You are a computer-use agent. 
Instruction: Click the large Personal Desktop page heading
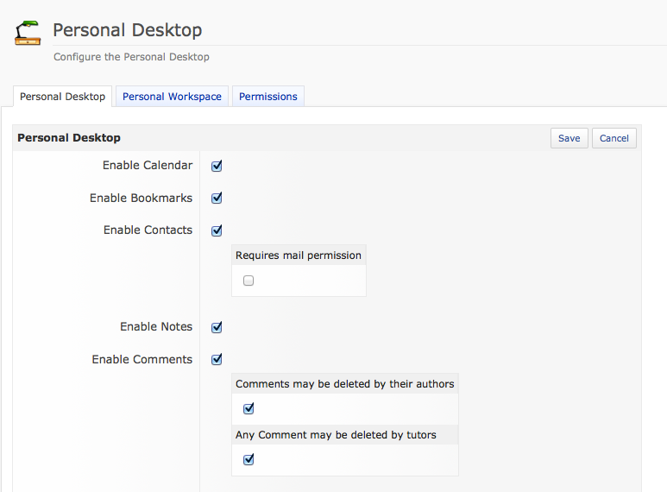[x=127, y=30]
